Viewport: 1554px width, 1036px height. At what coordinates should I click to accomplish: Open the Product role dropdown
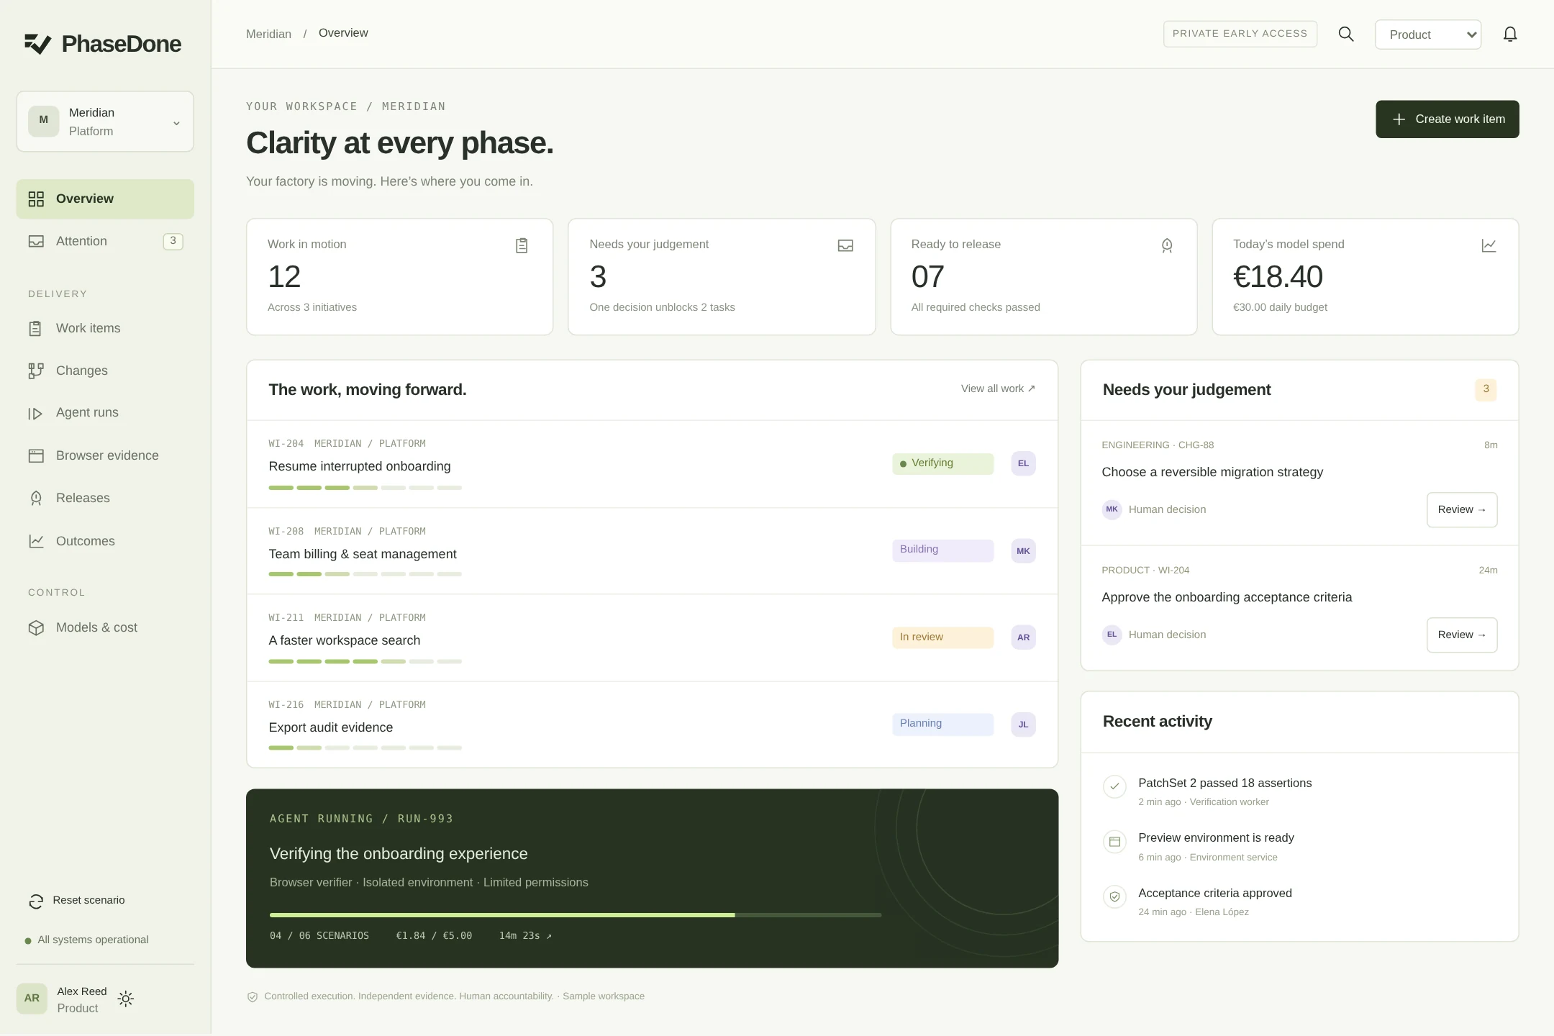click(1427, 35)
